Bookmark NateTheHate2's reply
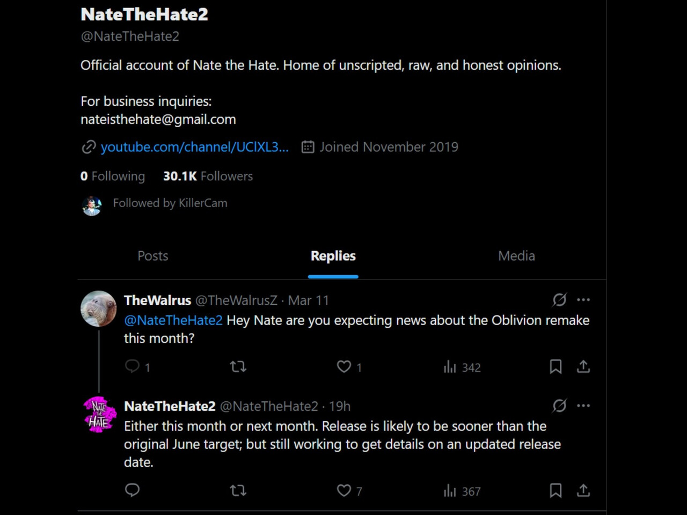The image size is (687, 515). point(556,490)
